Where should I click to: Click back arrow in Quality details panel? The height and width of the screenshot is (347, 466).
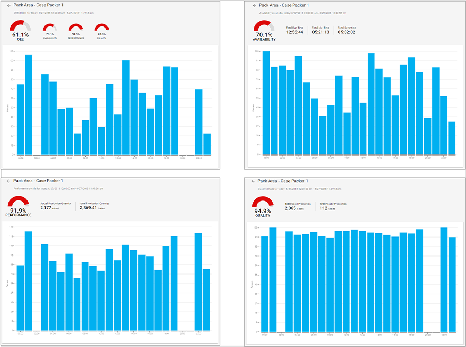pos(254,181)
